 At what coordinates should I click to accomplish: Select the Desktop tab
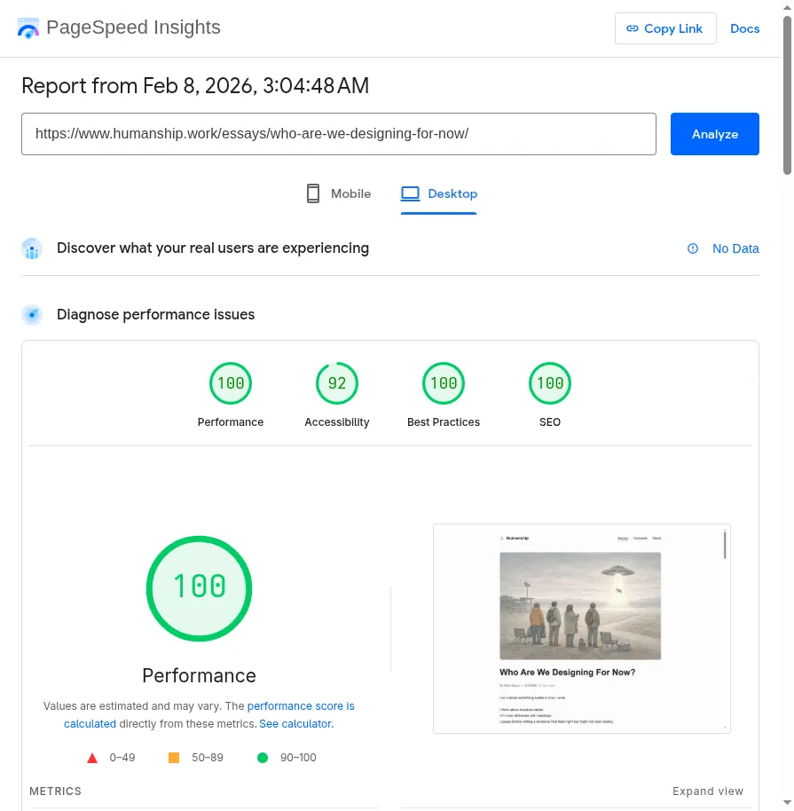pos(439,193)
